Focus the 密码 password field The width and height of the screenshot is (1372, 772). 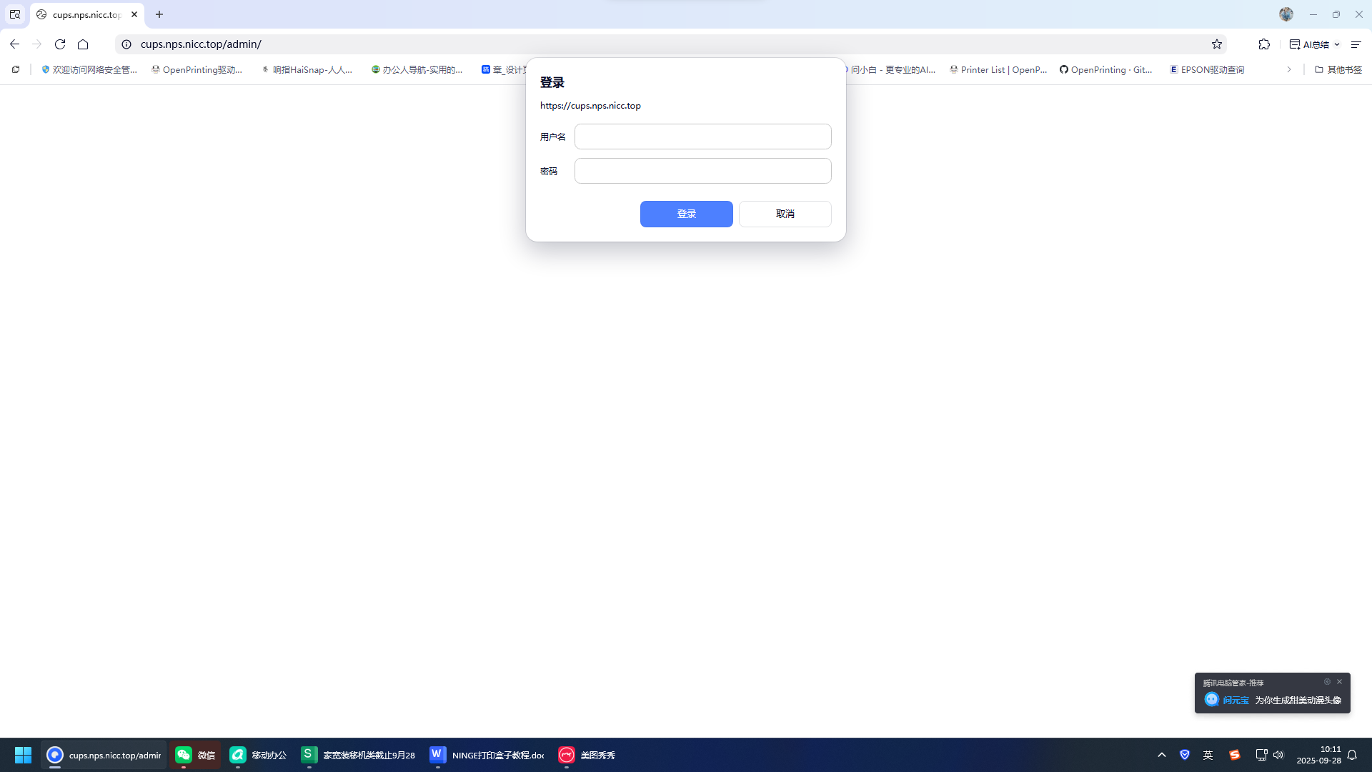[702, 171]
